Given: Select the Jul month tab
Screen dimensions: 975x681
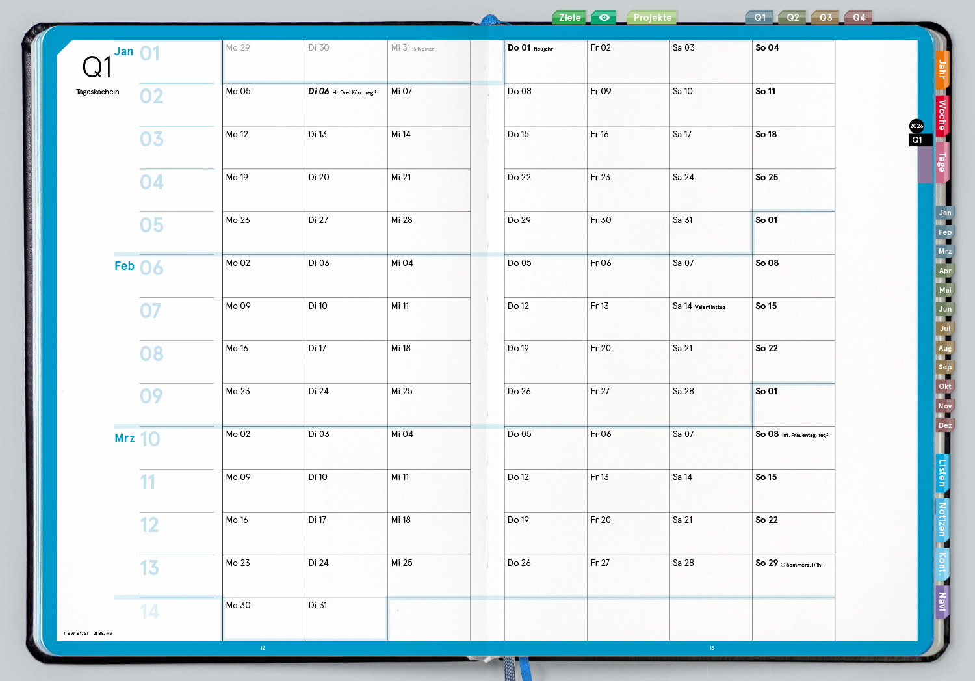Looking at the screenshot, I should click(x=945, y=328).
